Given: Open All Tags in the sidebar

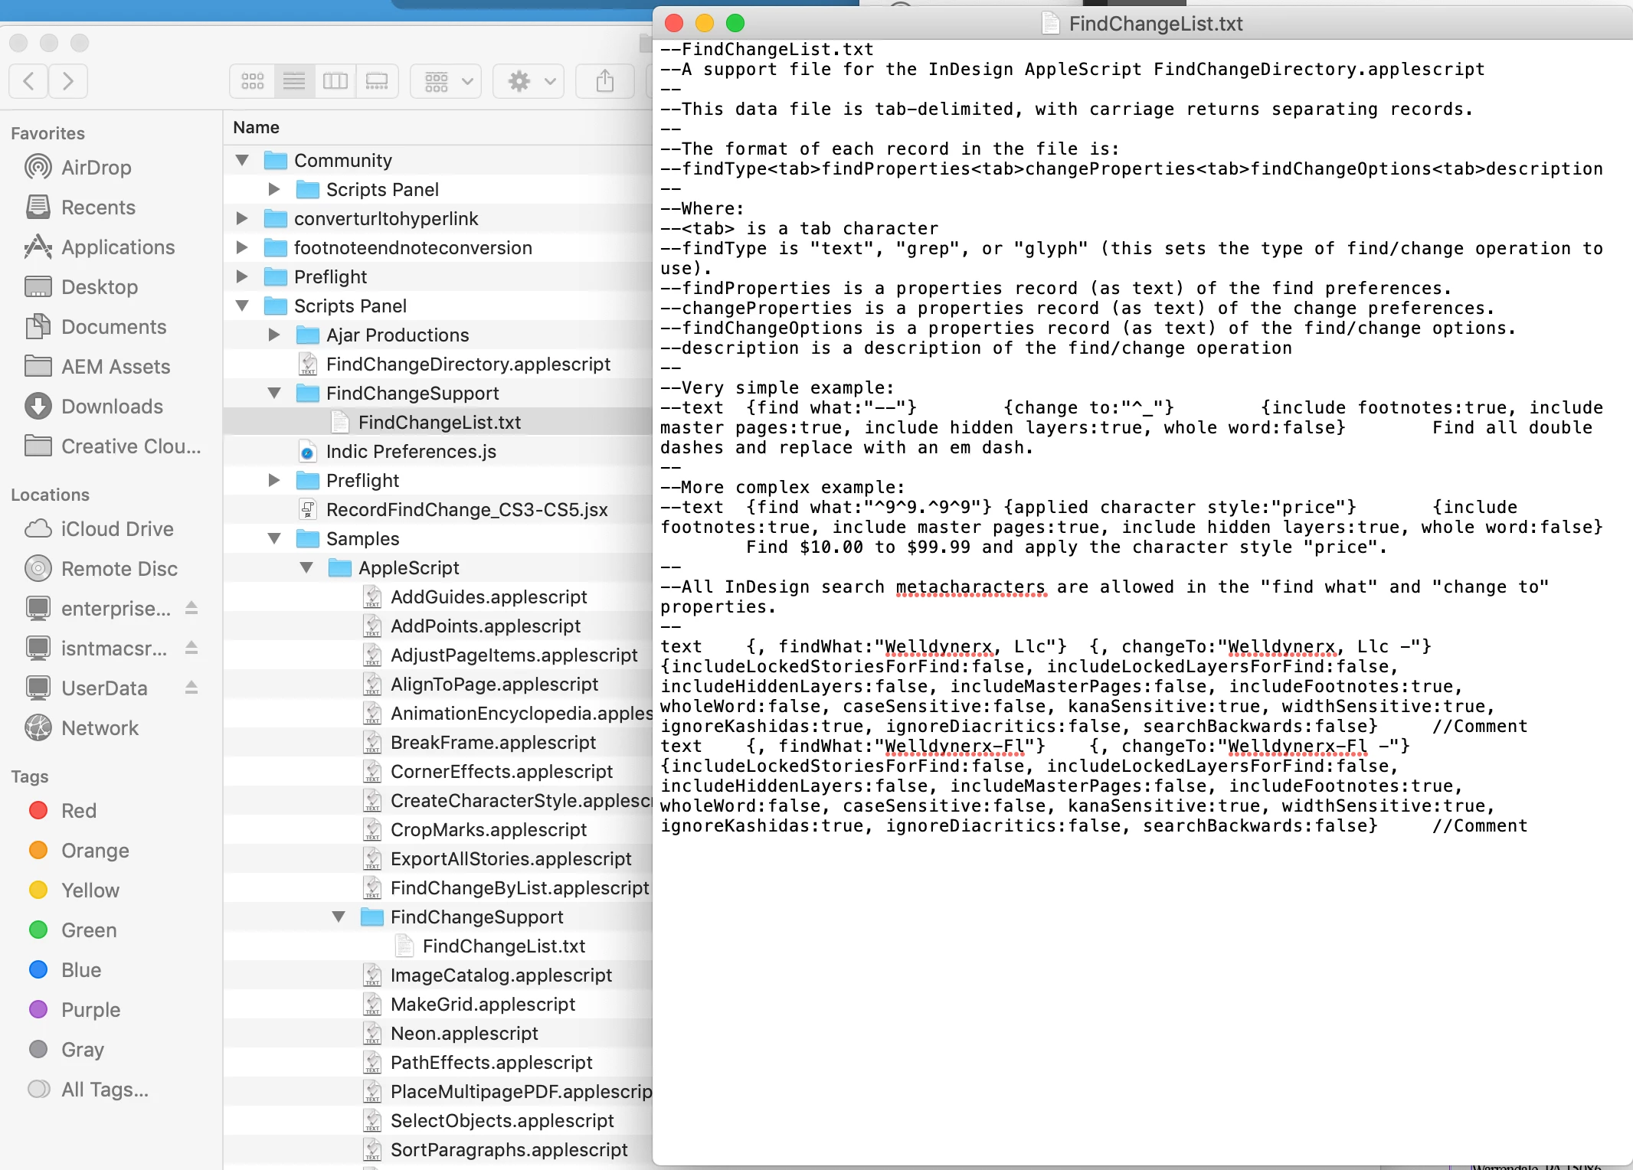Looking at the screenshot, I should [x=89, y=1090].
